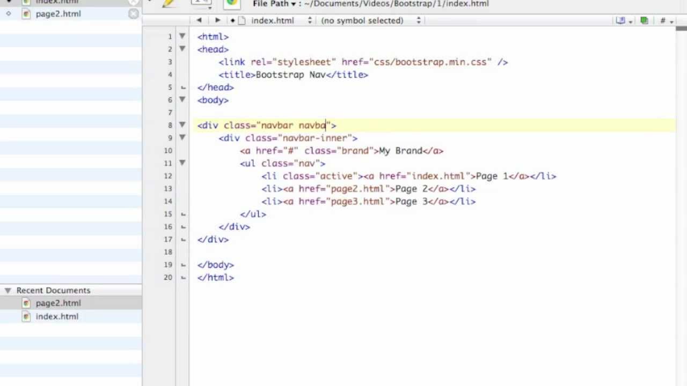Click the 'My Brand' text on line 10
This screenshot has height=386, width=687.
401,151
